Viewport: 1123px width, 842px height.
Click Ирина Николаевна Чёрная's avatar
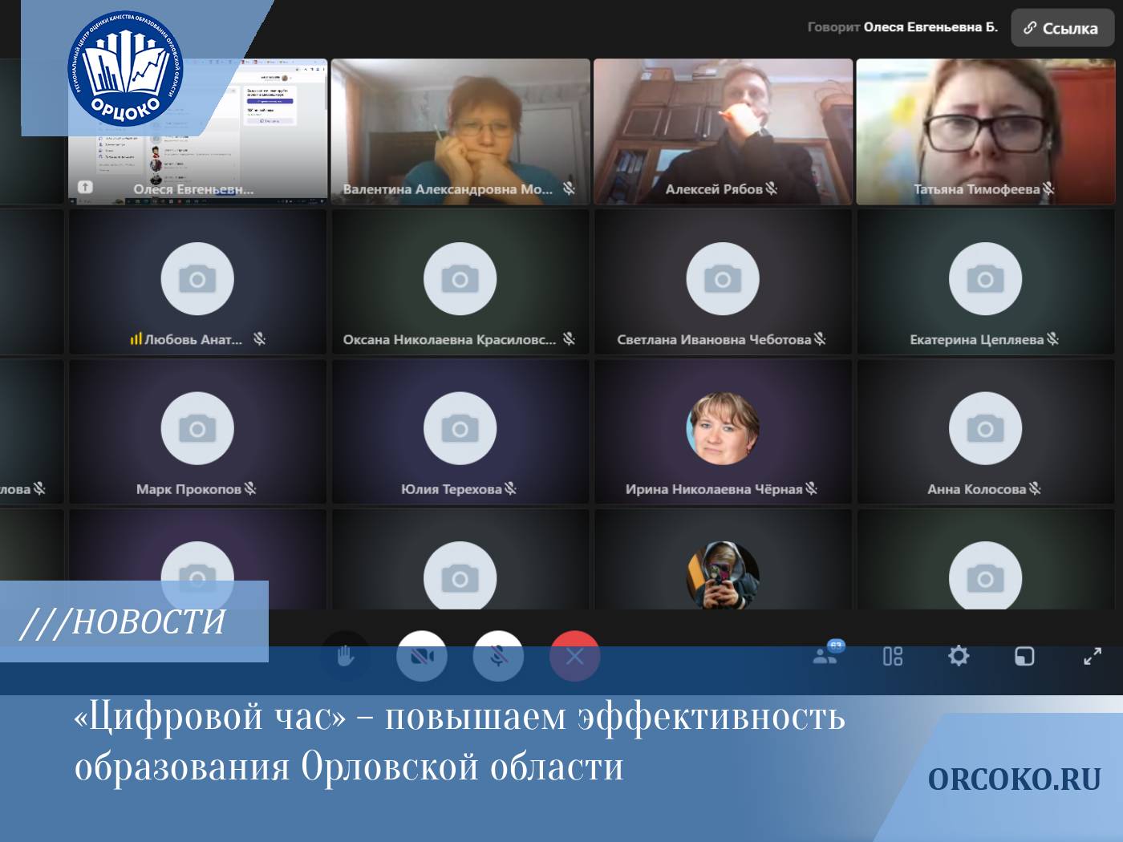[x=722, y=429]
